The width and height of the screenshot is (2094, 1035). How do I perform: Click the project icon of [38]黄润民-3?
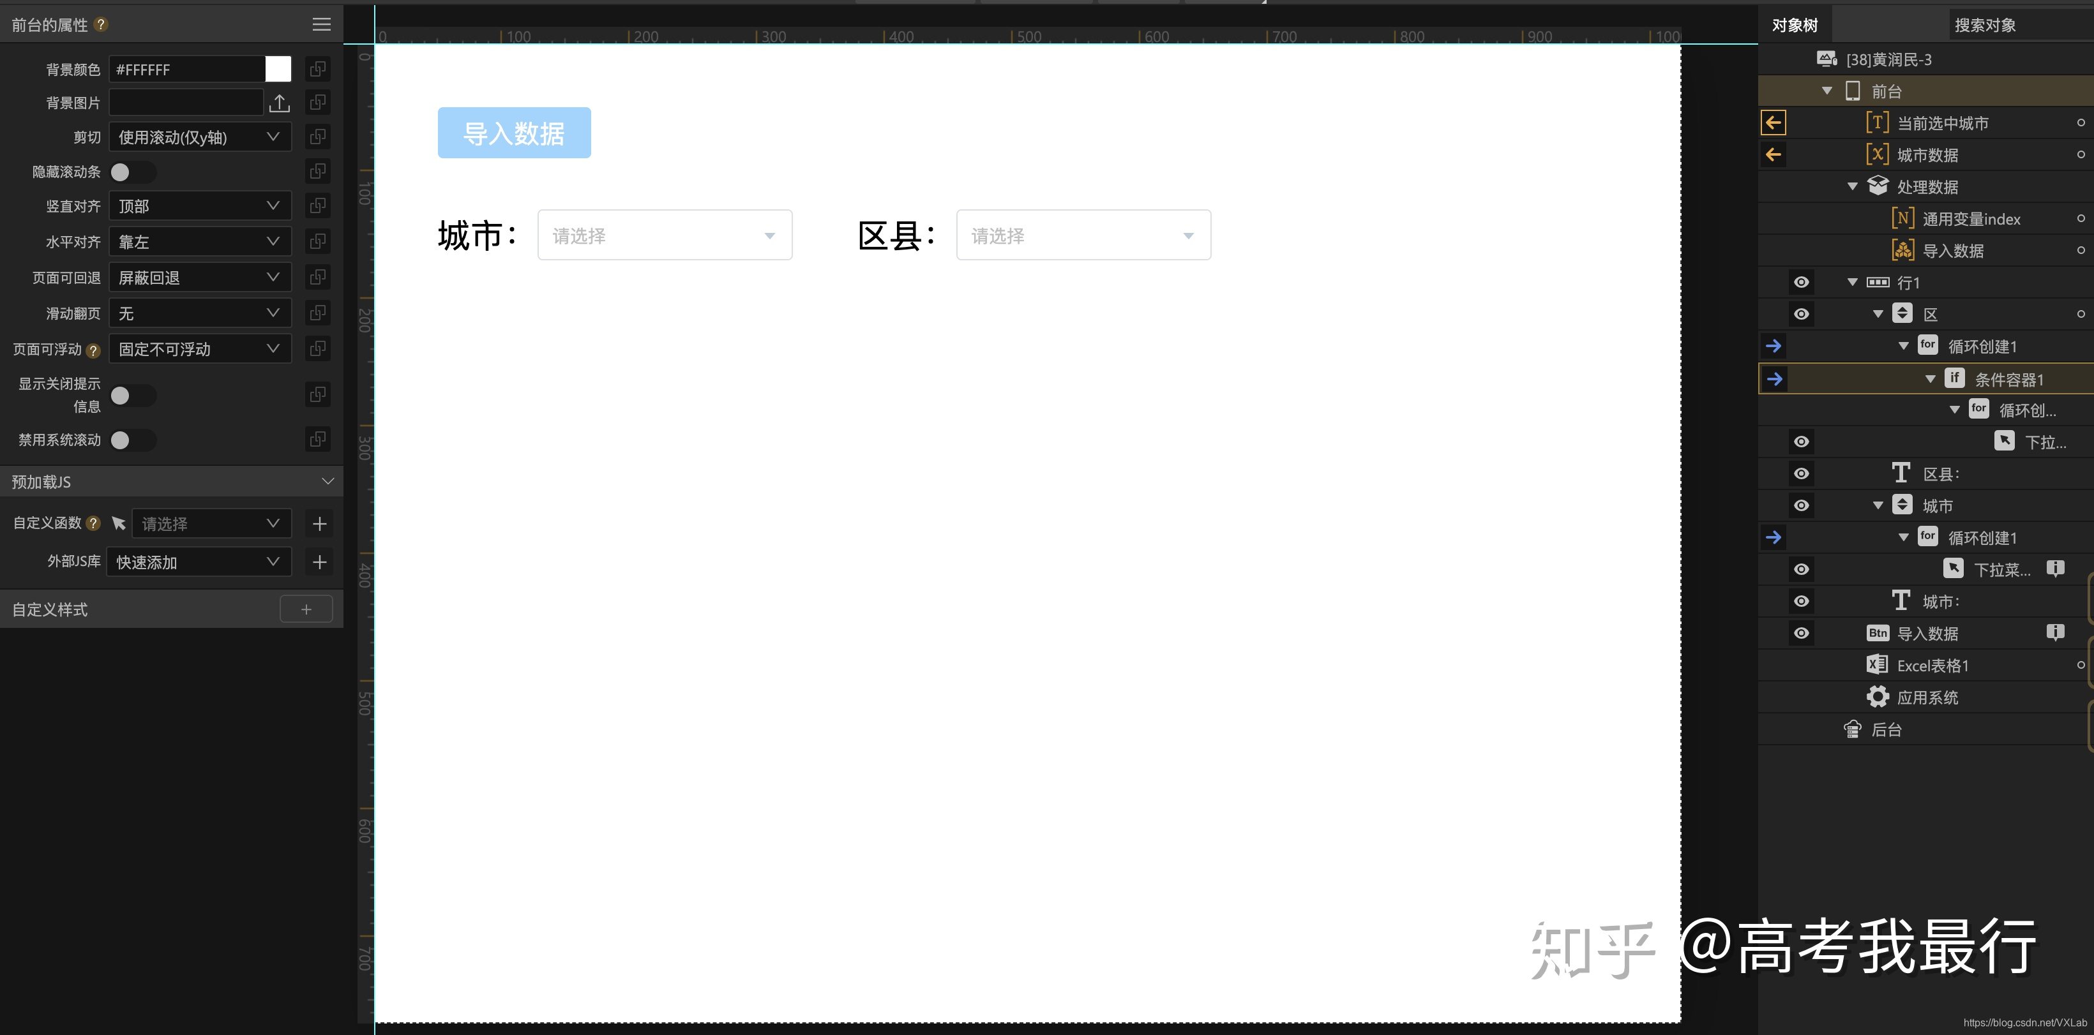1827,59
